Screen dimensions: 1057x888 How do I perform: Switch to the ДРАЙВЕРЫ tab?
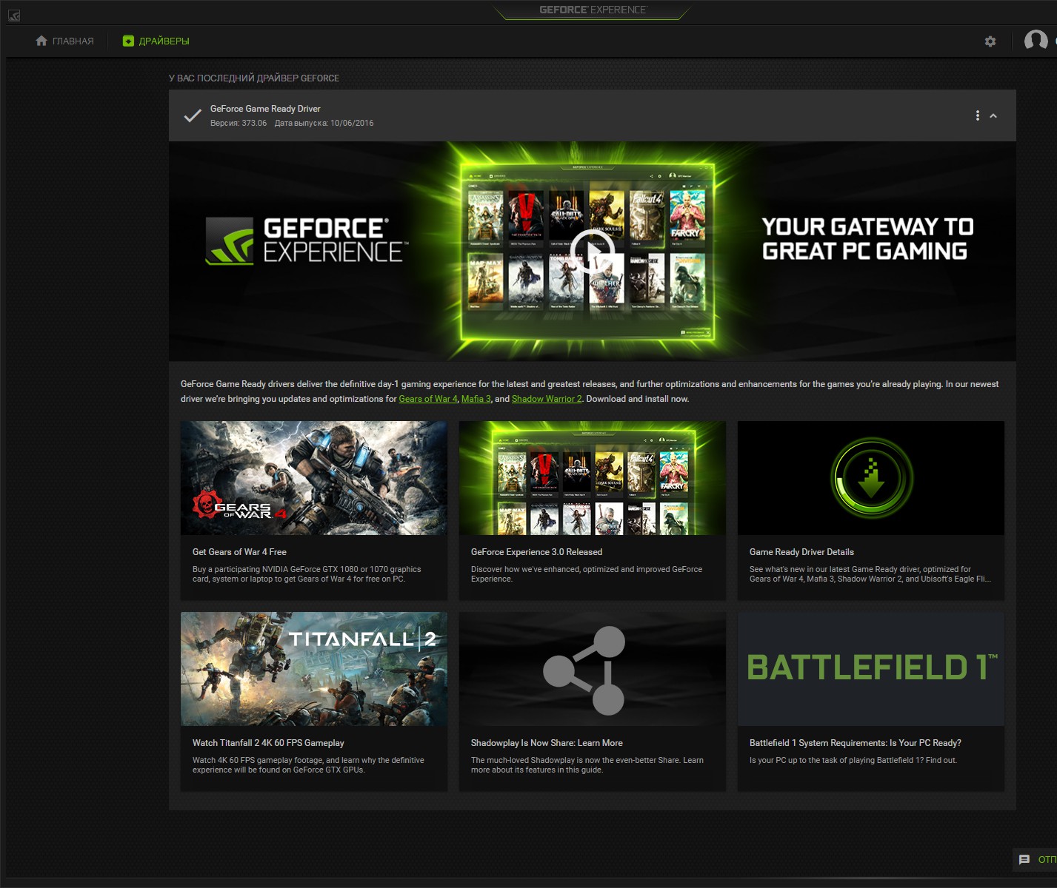pos(156,41)
